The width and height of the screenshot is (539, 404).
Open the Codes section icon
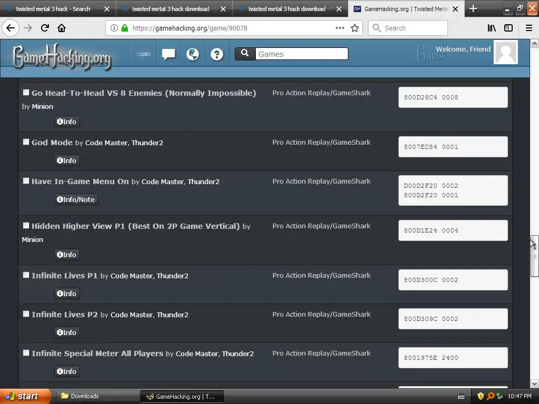(x=143, y=54)
